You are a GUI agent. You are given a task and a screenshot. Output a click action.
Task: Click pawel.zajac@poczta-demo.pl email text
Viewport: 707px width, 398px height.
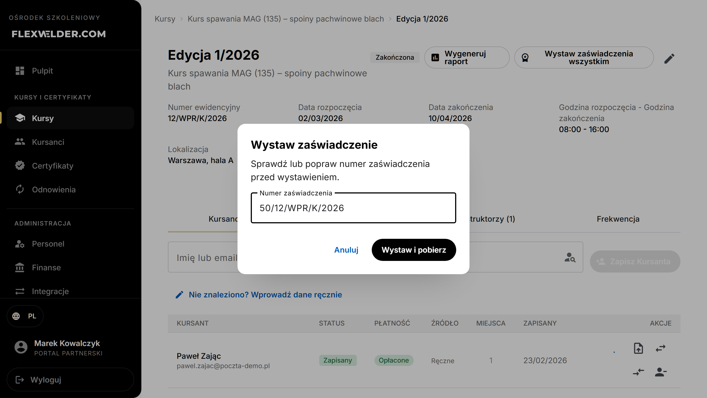pyautogui.click(x=223, y=366)
